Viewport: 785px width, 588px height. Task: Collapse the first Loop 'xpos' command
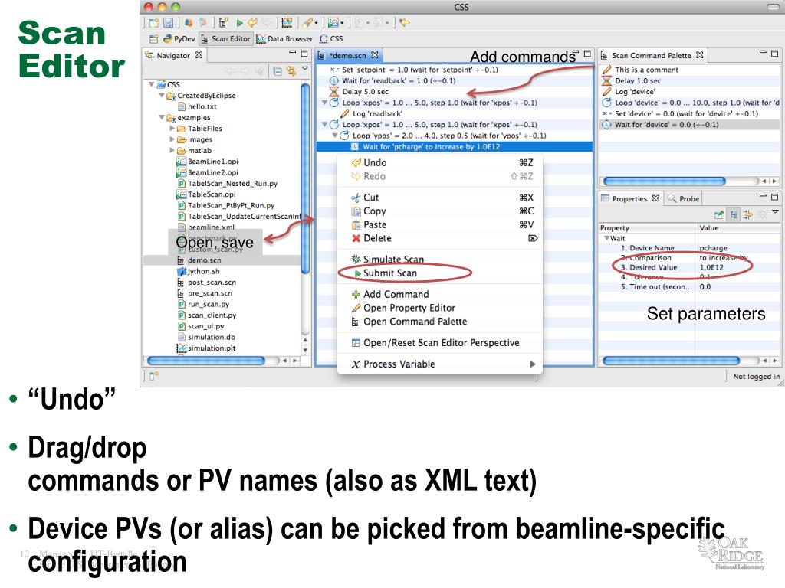[x=324, y=103]
